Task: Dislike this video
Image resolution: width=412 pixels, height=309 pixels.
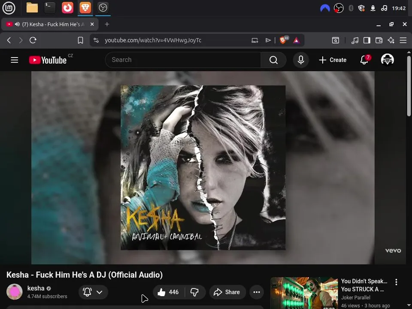Action: pos(195,292)
